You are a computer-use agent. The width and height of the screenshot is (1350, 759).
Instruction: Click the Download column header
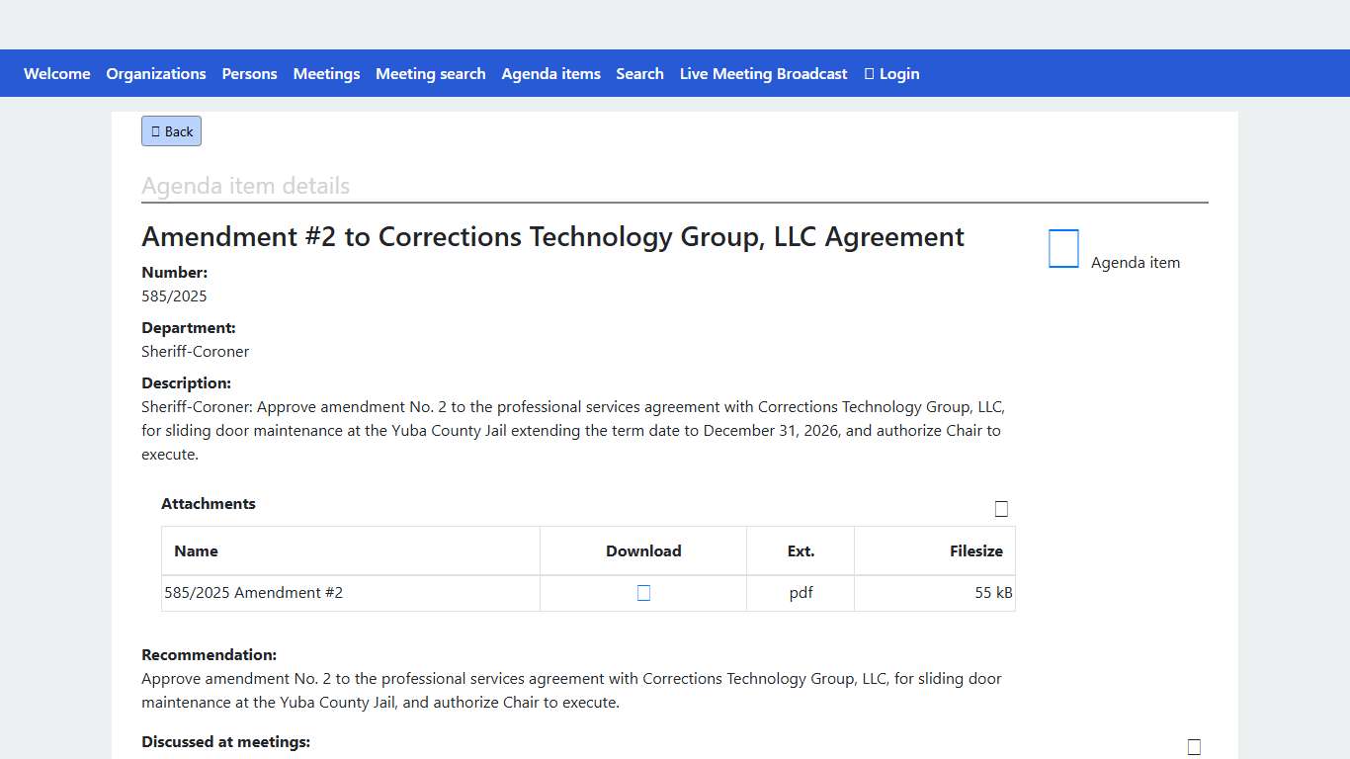[643, 551]
